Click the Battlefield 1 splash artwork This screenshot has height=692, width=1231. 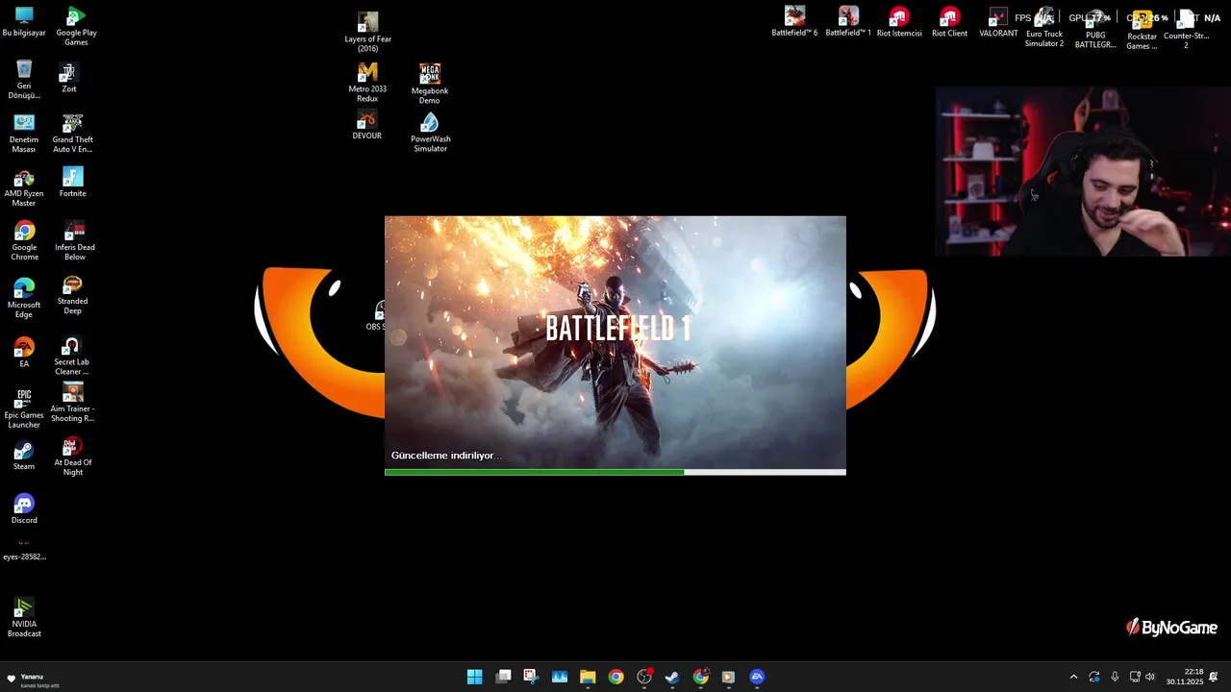615,341
